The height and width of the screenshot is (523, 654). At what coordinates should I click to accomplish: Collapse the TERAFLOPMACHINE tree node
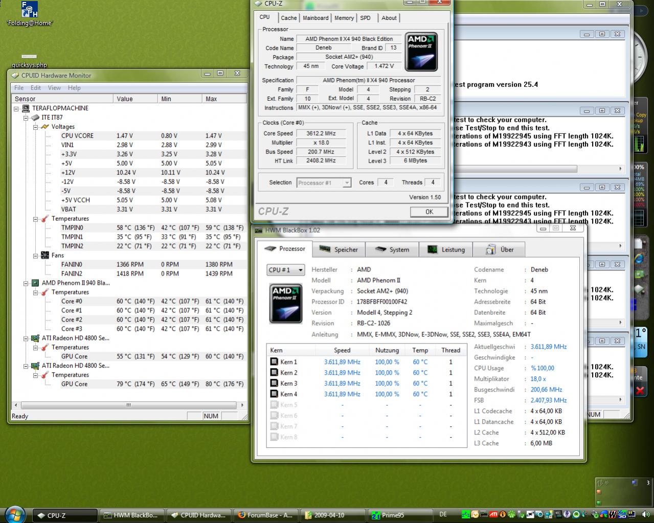16,108
